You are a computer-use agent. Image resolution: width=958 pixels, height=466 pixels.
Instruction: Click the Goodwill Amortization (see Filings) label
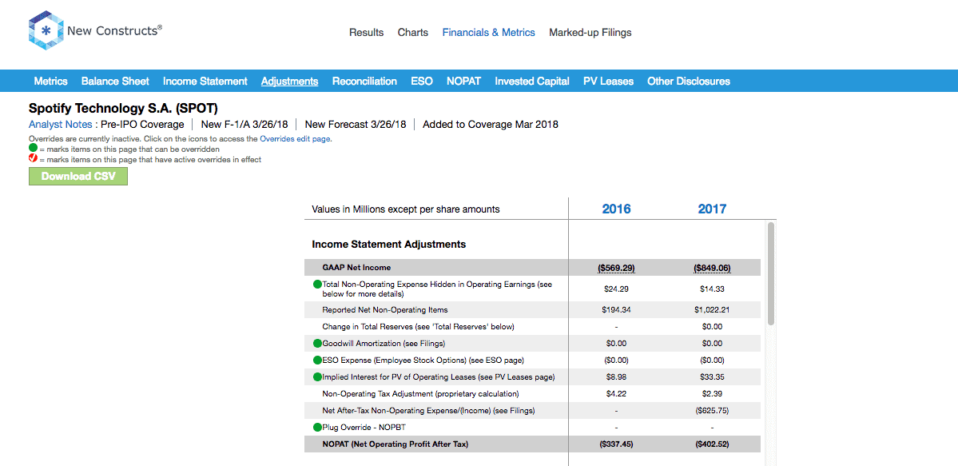(x=384, y=343)
